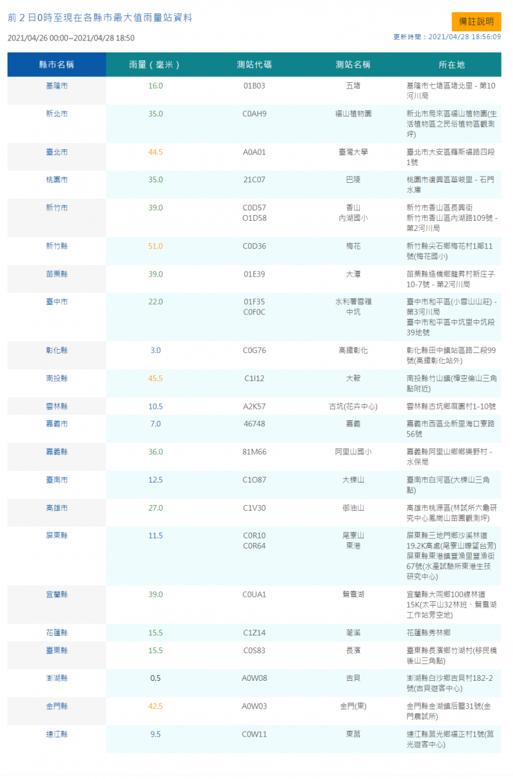Click station code 21C07

[x=255, y=180]
